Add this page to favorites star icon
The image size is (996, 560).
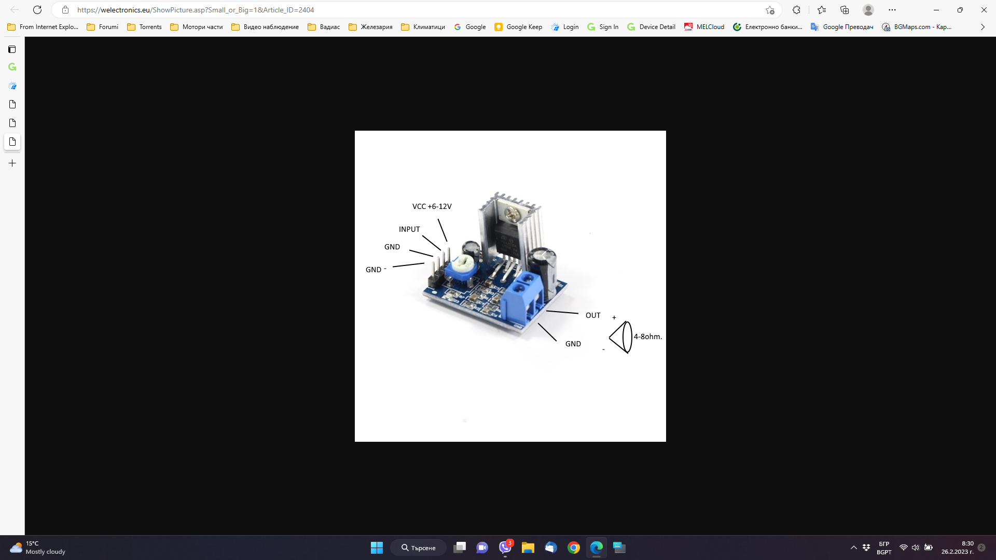770,10
